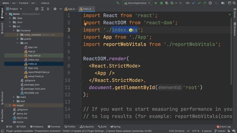The image size is (237, 133).
Task: Collapse all in Project panel
Action: tap(48, 9)
